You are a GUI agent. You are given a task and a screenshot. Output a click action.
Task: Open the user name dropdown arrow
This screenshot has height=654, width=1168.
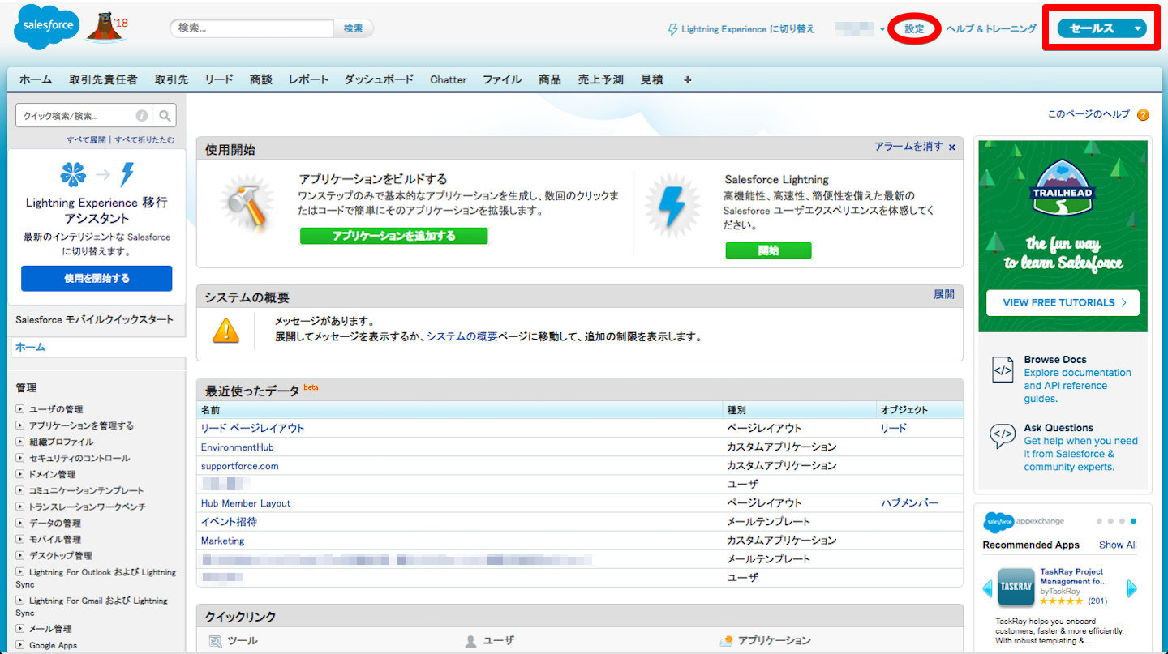click(x=882, y=29)
